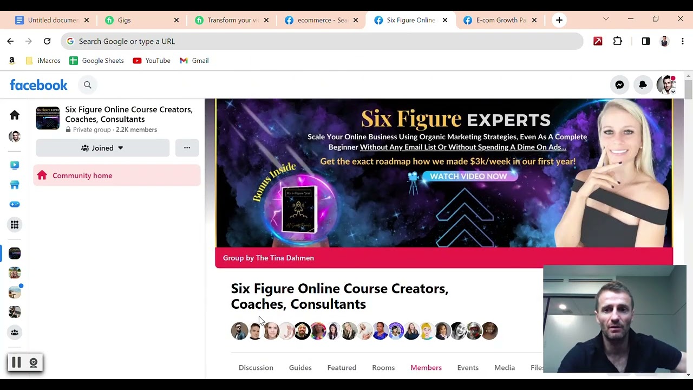
Task: Switch to the ecommerce search Facebook tab
Action: (321, 20)
